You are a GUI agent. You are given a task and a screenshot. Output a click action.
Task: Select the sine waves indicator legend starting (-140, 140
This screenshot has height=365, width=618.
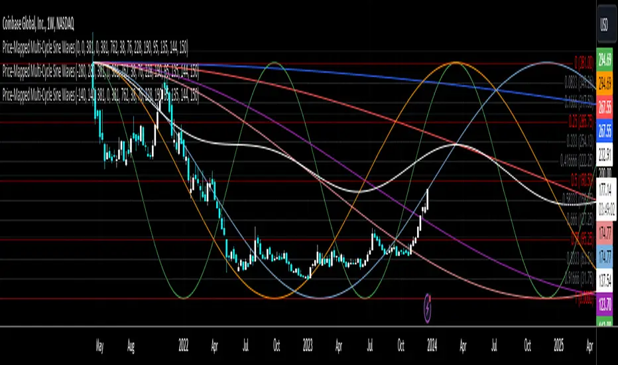tap(101, 95)
